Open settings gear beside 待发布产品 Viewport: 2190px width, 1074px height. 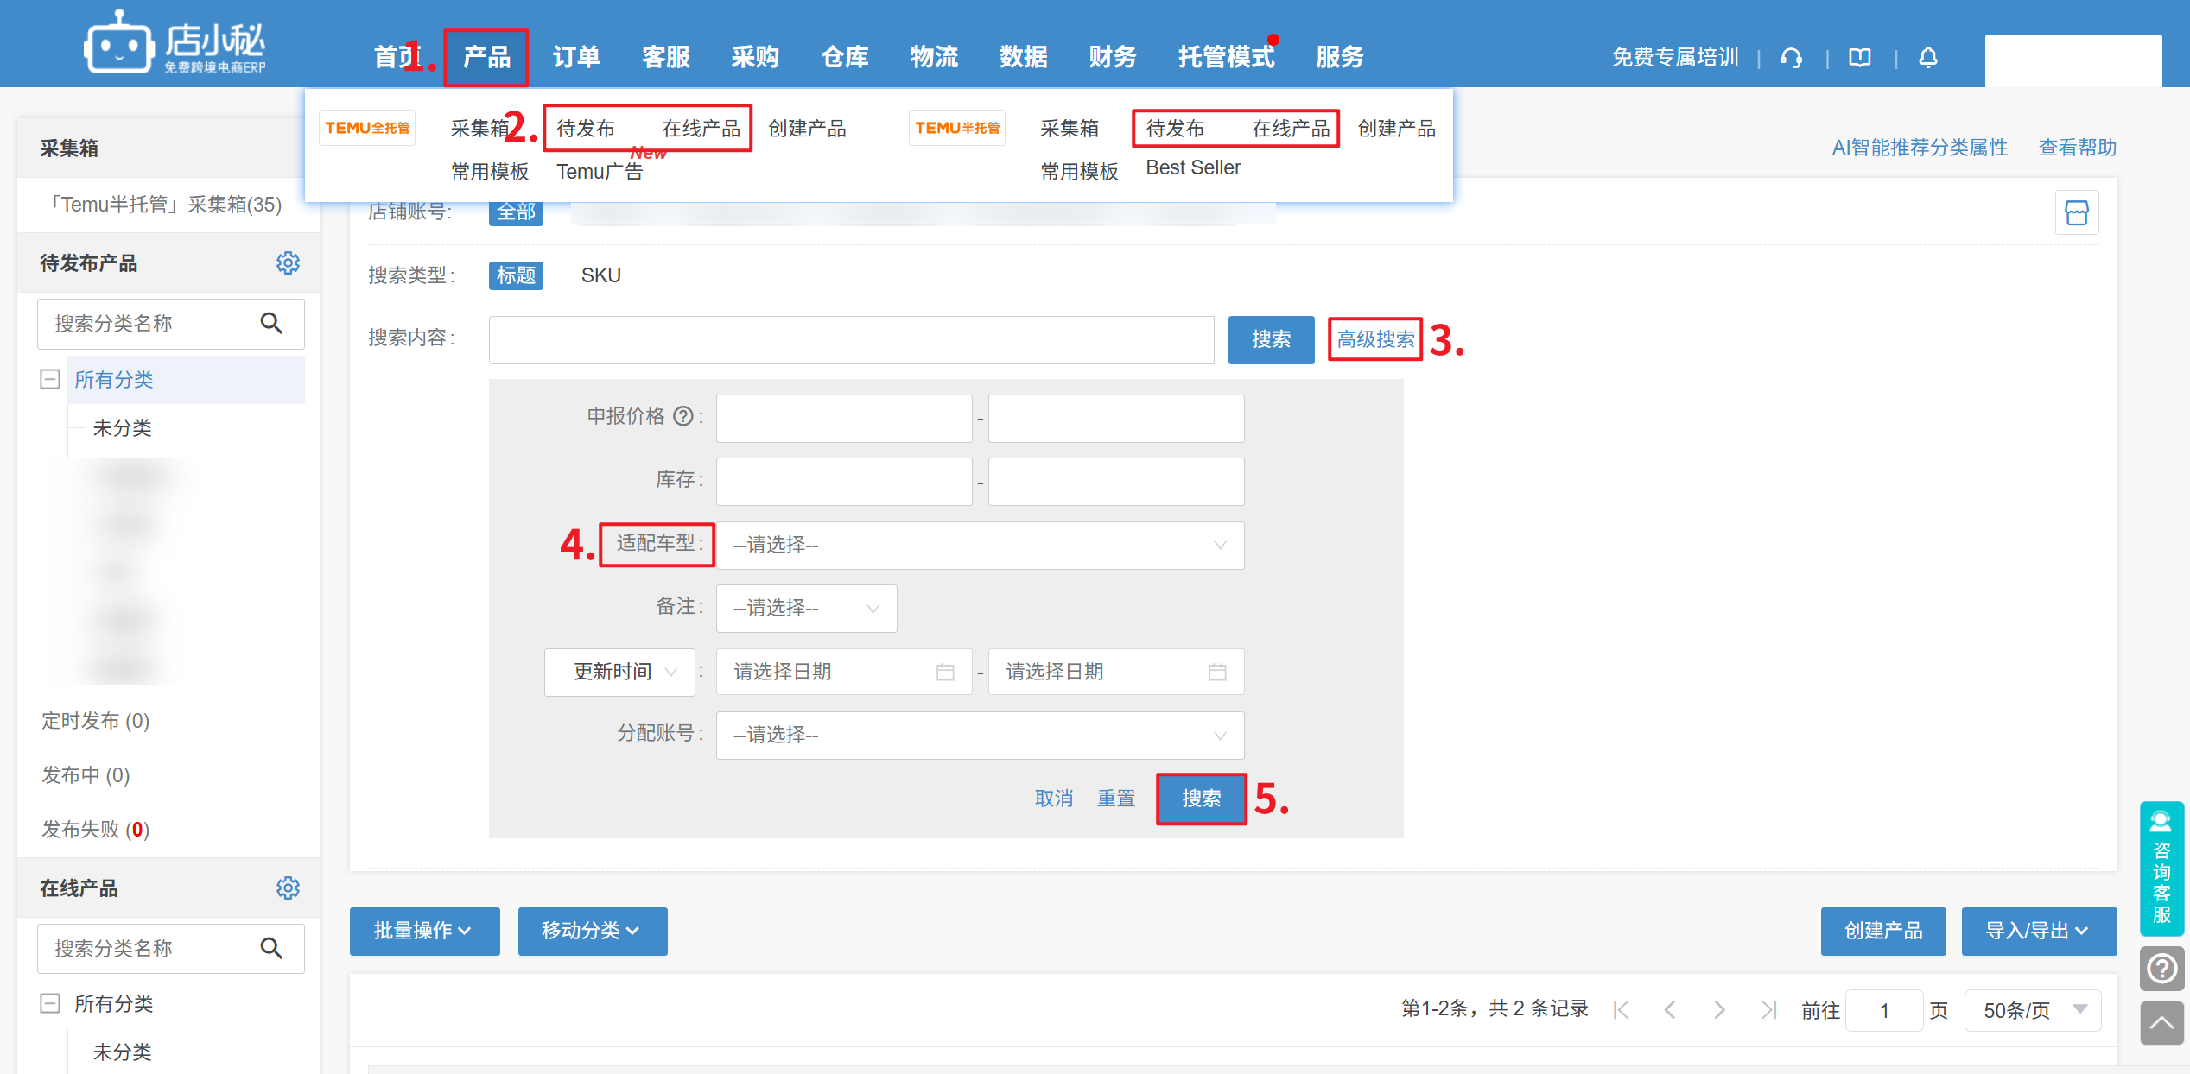click(288, 263)
